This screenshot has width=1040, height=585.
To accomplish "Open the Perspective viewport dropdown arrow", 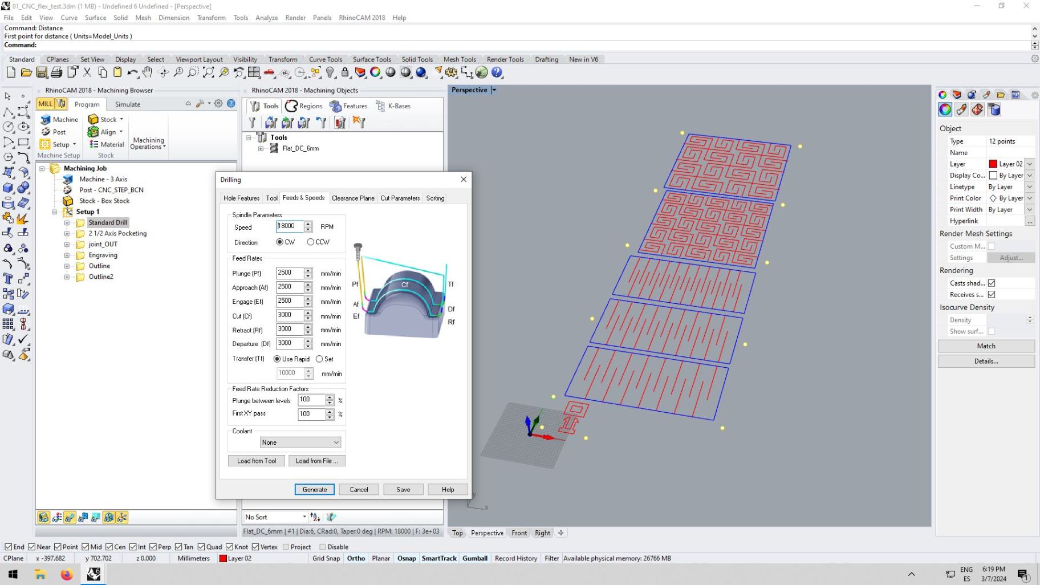I will click(494, 90).
